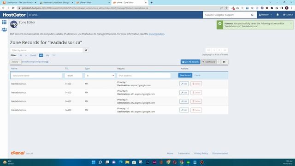Click Save All Records
Viewport: 295px width, 166px height.
190,62
